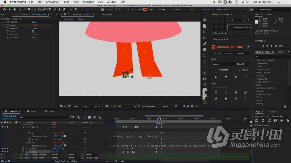Toggle the Snapping checkbox
The image size is (291, 163).
102,9
